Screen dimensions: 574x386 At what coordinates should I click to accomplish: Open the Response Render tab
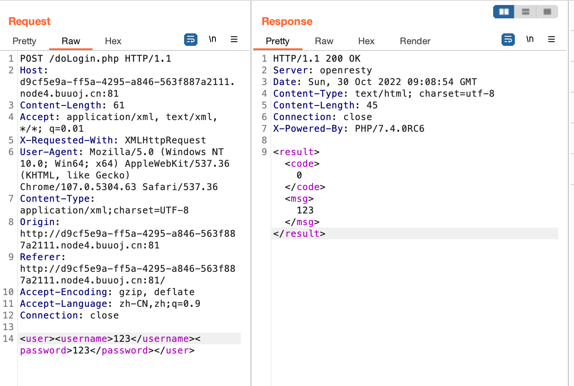tap(415, 41)
